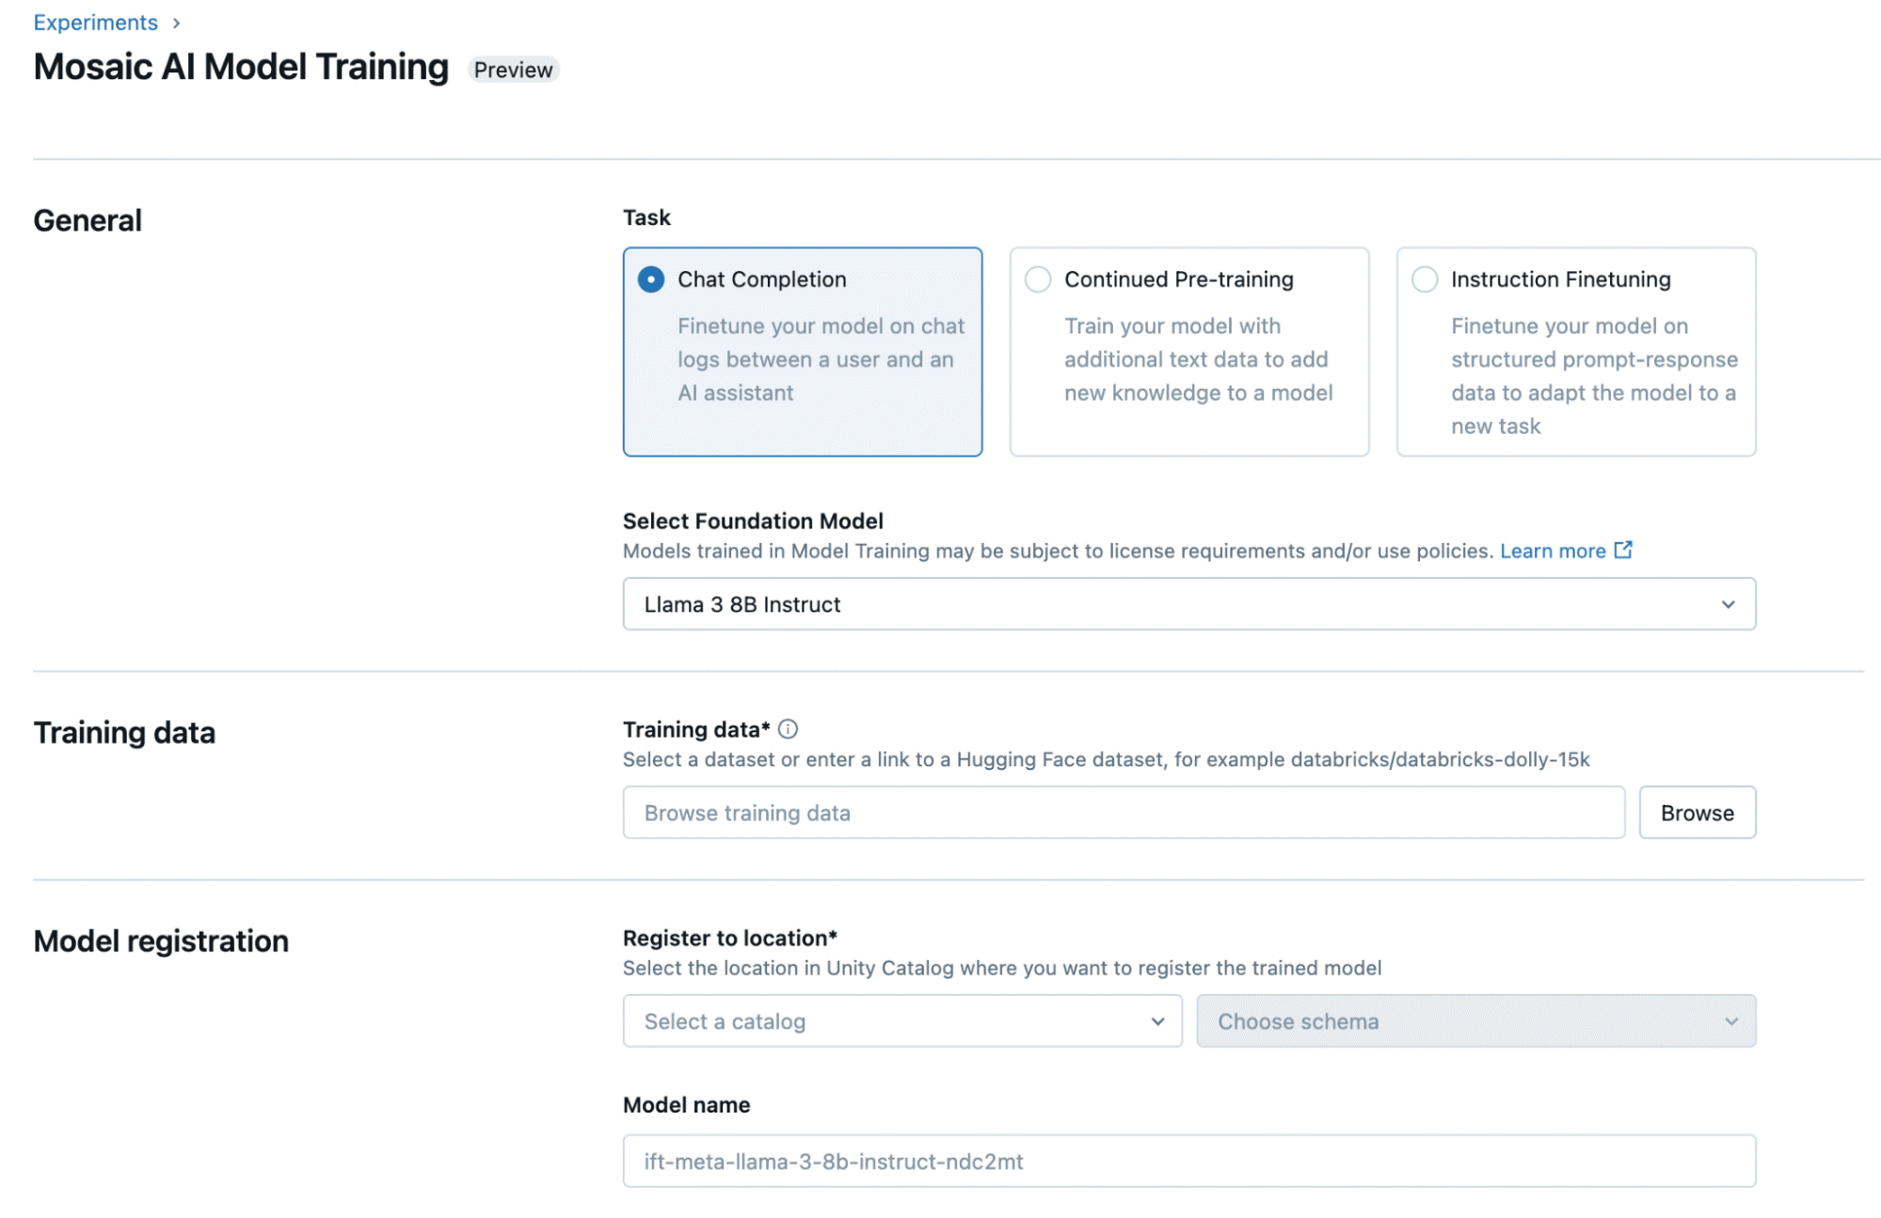
Task: Click the Browse button for training data
Action: click(x=1697, y=811)
